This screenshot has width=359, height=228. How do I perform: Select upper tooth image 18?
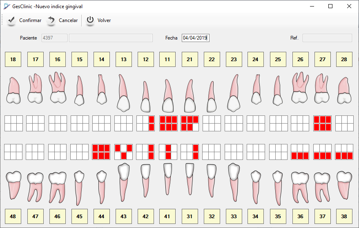coord(13,91)
